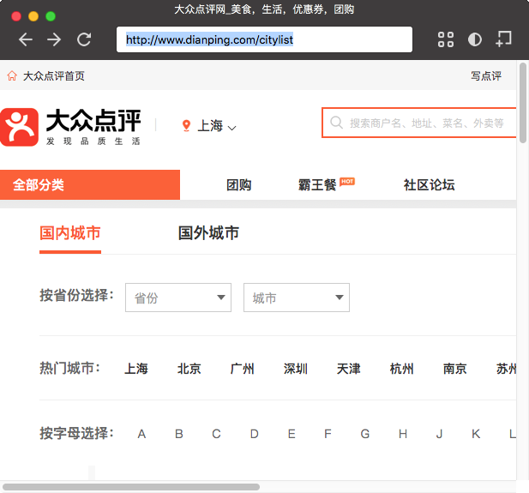This screenshot has width=529, height=493.
Task: Click the URL address bar
Action: click(x=264, y=39)
